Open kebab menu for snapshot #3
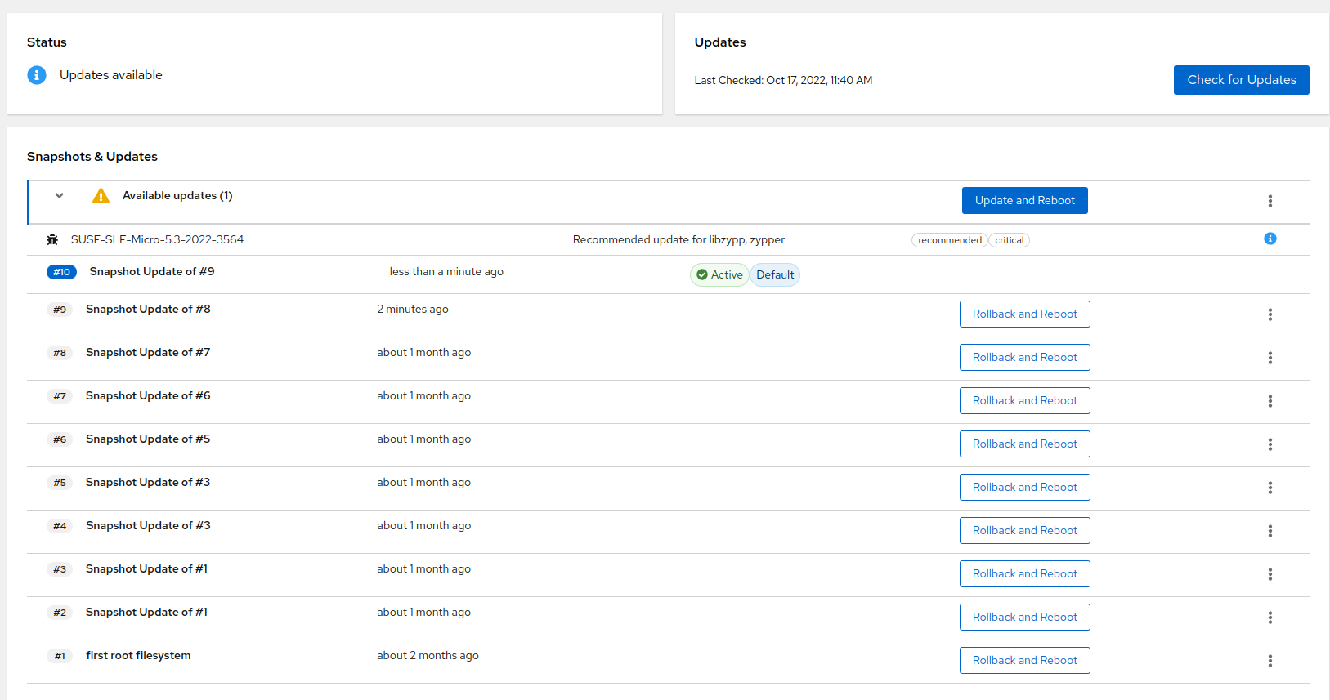Screen dimensions: 1330x700 click(1270, 574)
